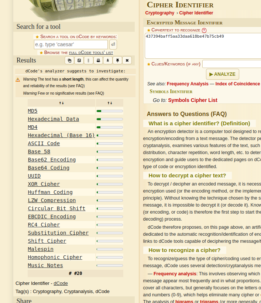
Task: Open the Index of Coincidence link
Action: click(238, 84)
